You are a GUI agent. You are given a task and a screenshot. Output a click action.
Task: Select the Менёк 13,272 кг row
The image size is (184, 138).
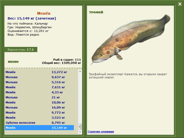coord(39,72)
